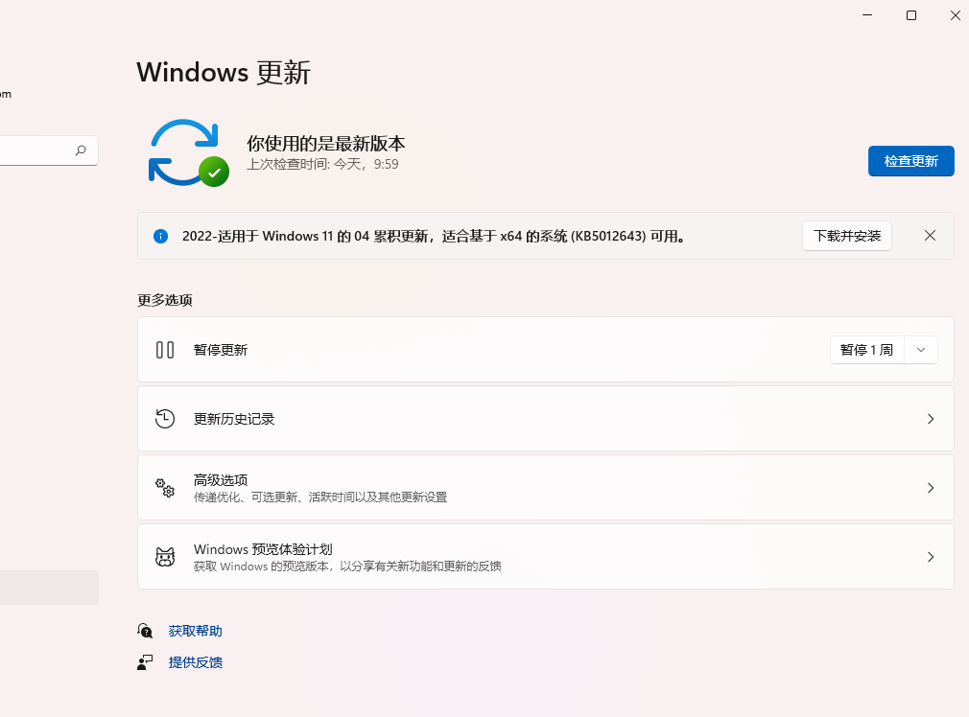Open the 获取帮助 link
The height and width of the screenshot is (717, 969).
pyautogui.click(x=195, y=631)
